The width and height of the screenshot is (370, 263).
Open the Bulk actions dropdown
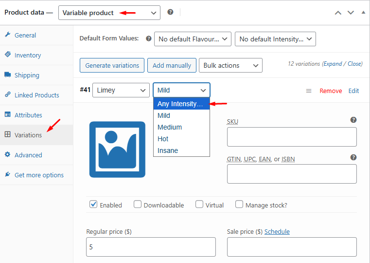tap(230, 65)
